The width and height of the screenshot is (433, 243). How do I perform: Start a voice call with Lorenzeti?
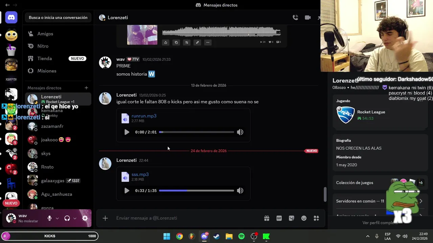click(x=295, y=18)
